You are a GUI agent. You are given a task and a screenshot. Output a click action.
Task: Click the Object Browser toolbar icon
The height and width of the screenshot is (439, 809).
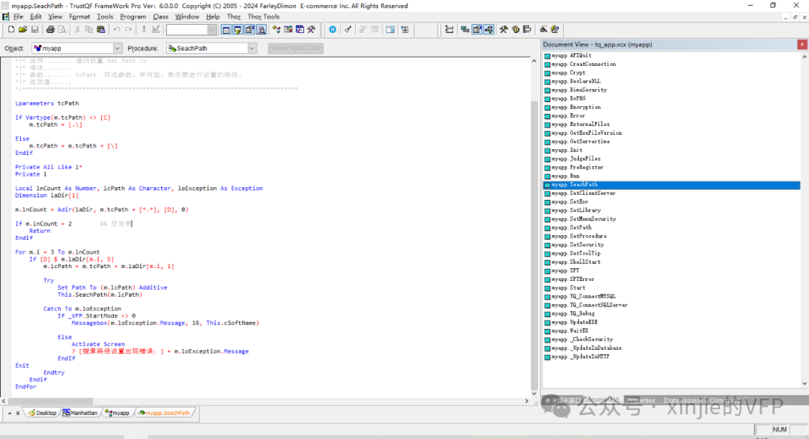288,30
